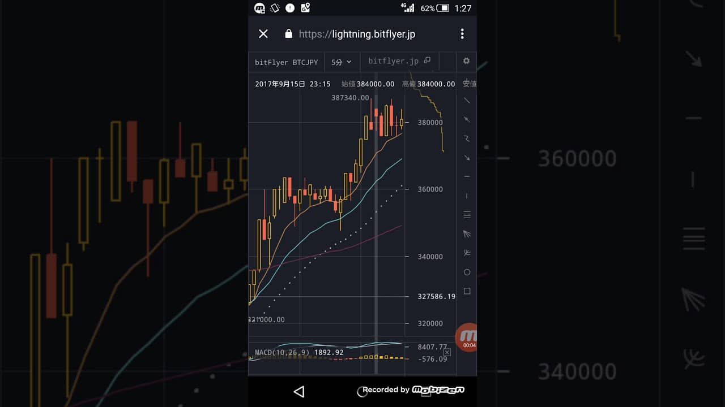Screen dimensions: 725x407
Task: Select the diagonal trend line drawing tool
Action: point(467,101)
